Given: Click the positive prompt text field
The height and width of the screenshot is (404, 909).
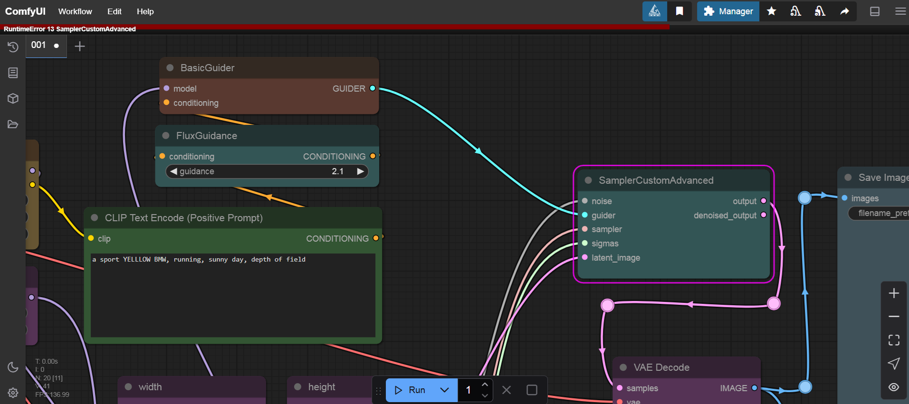Looking at the screenshot, I should (233, 294).
